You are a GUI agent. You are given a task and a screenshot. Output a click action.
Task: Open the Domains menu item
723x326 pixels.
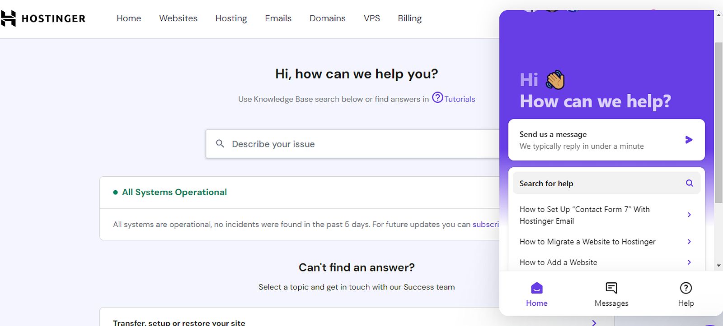[327, 18]
